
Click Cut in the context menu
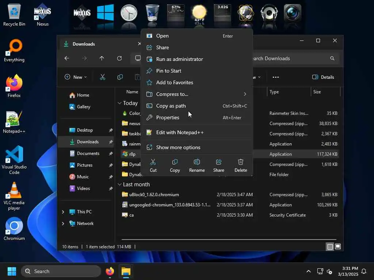(153, 166)
